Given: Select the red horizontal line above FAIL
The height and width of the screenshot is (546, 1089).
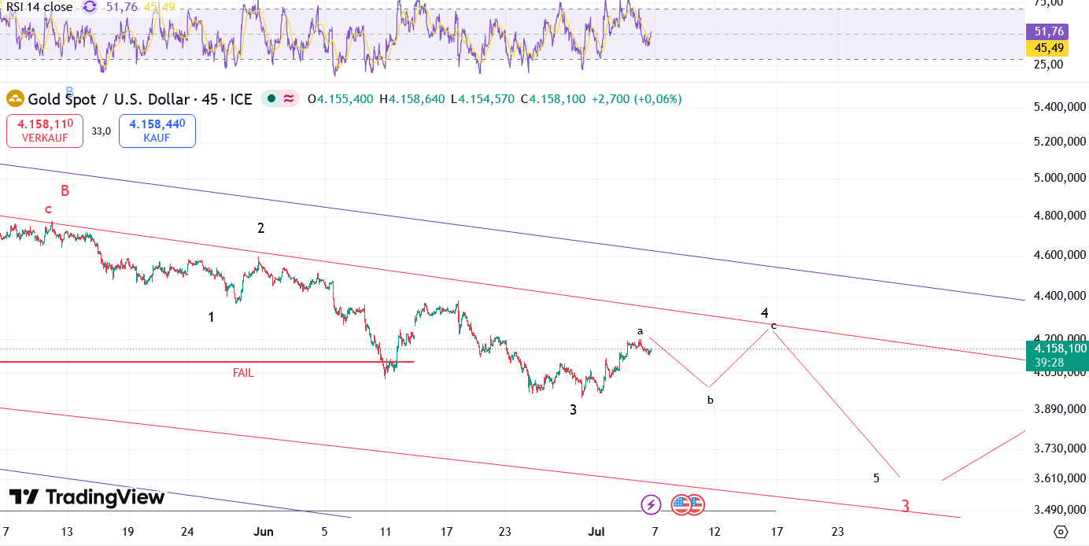Looking at the screenshot, I should click(206, 362).
